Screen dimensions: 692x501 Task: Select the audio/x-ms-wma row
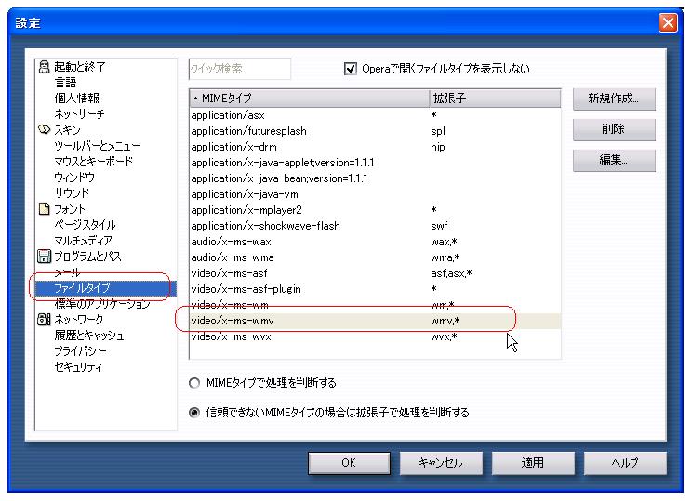(x=375, y=257)
